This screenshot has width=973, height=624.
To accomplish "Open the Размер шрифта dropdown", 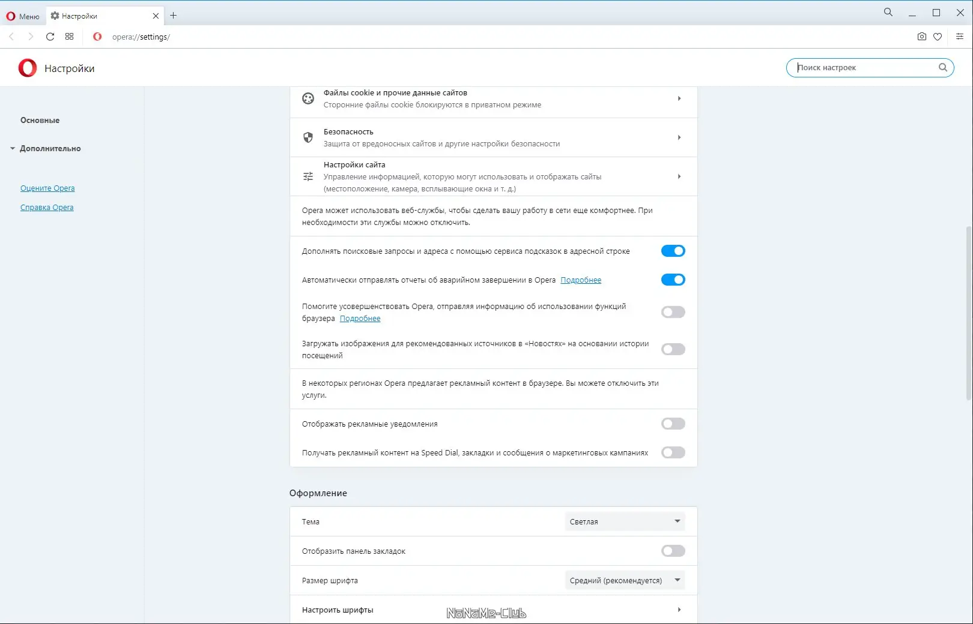I will [625, 580].
